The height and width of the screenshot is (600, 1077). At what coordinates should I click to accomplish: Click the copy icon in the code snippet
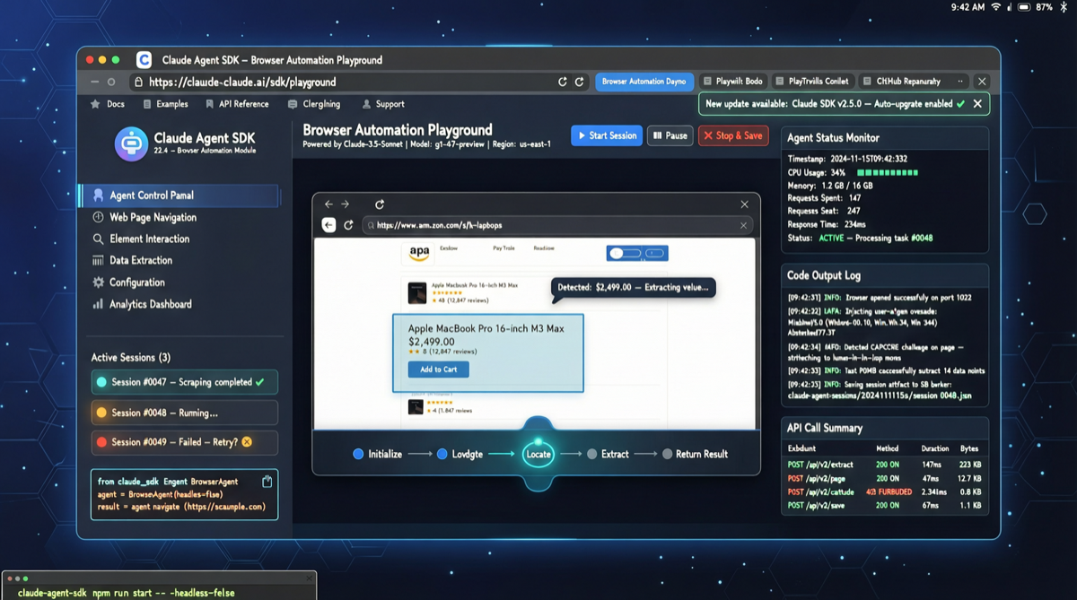tap(267, 482)
